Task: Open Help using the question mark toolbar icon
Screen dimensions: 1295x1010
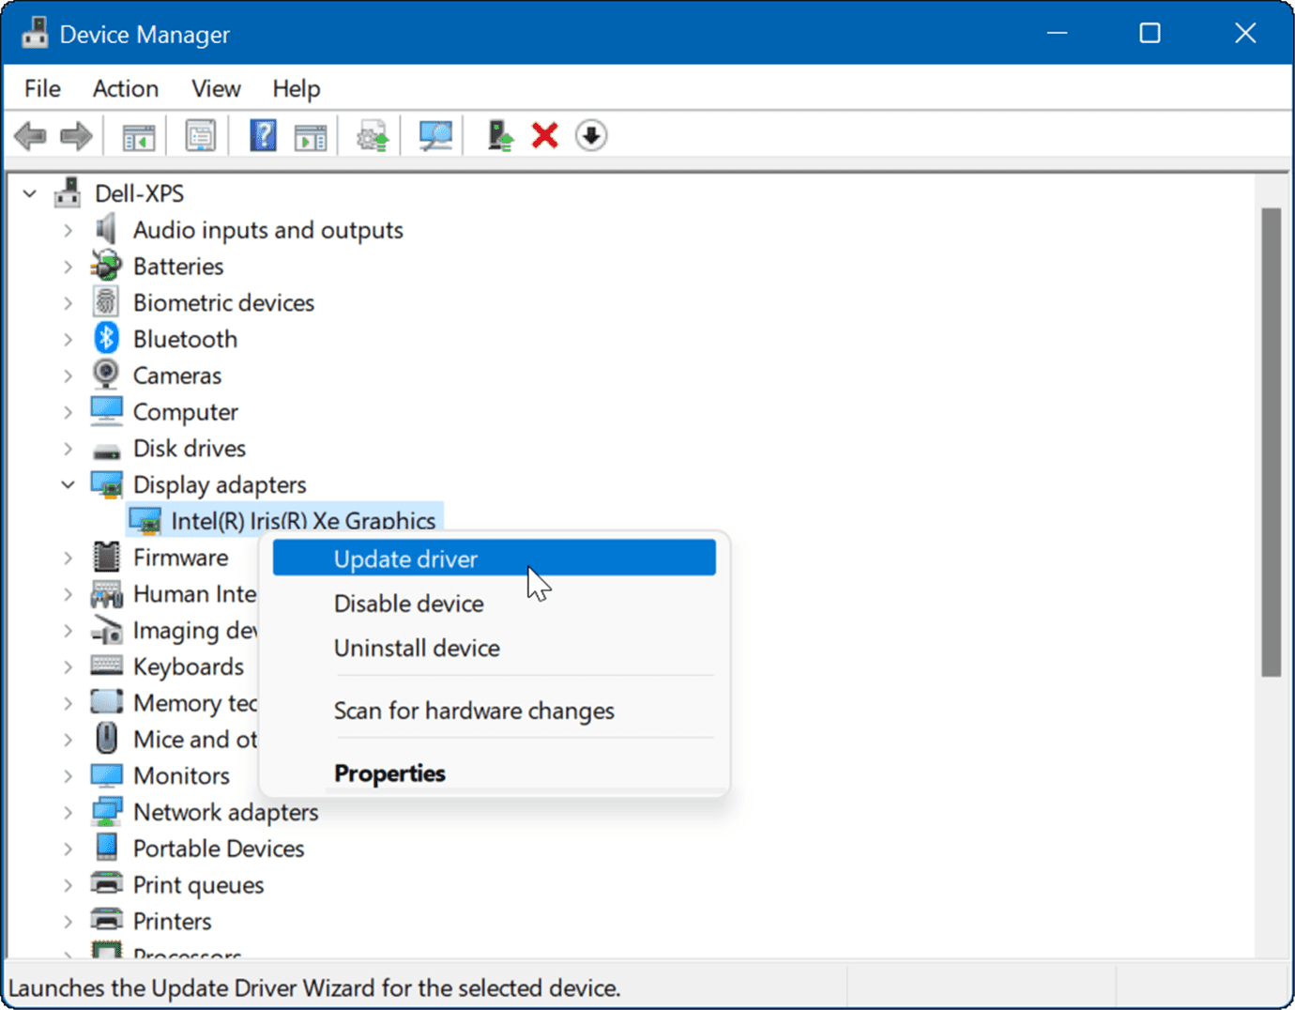Action: coord(263,135)
